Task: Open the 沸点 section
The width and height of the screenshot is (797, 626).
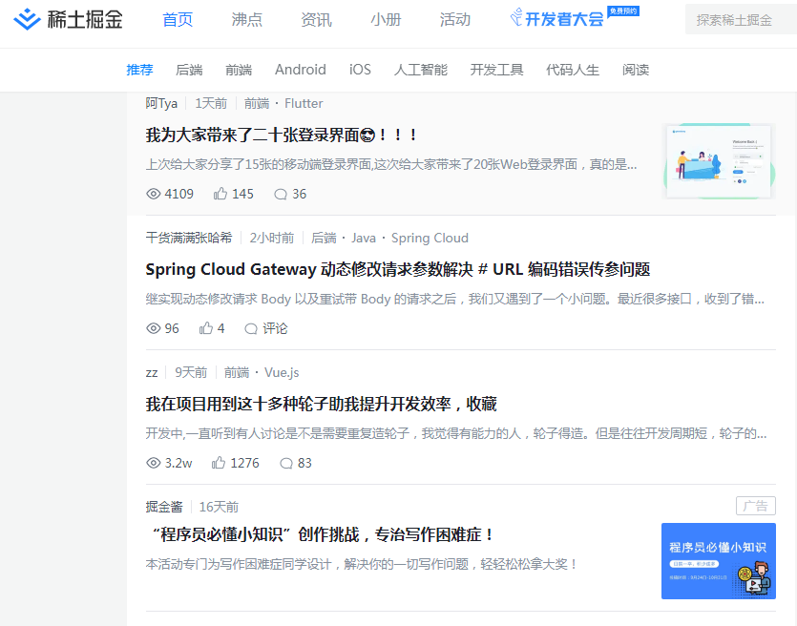Action: point(246,18)
